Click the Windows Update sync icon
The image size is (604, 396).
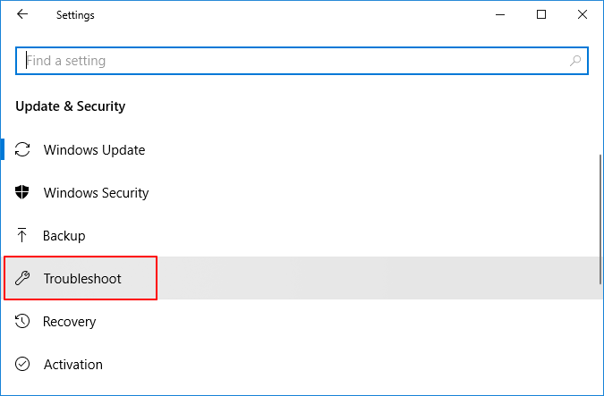click(x=24, y=150)
